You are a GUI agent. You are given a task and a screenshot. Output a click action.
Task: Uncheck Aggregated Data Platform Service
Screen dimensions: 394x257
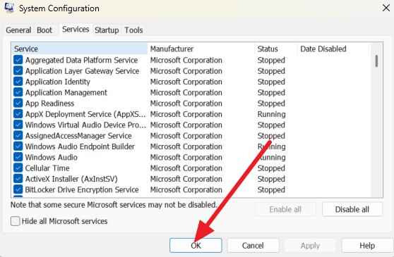[18, 60]
